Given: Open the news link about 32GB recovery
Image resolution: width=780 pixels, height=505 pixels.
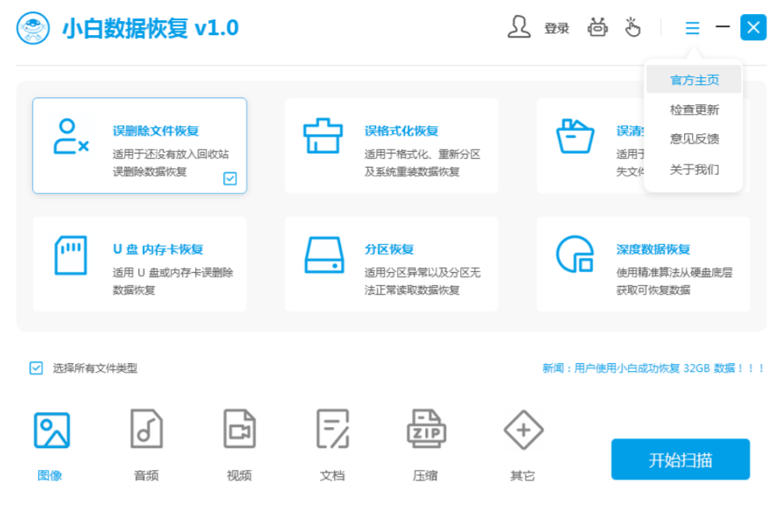Looking at the screenshot, I should click(x=654, y=368).
